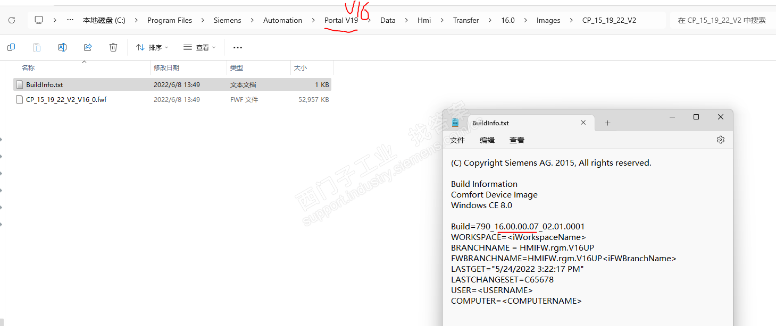The width and height of the screenshot is (776, 326).
Task: Add a new Notepad tab with plus
Action: pyautogui.click(x=607, y=123)
